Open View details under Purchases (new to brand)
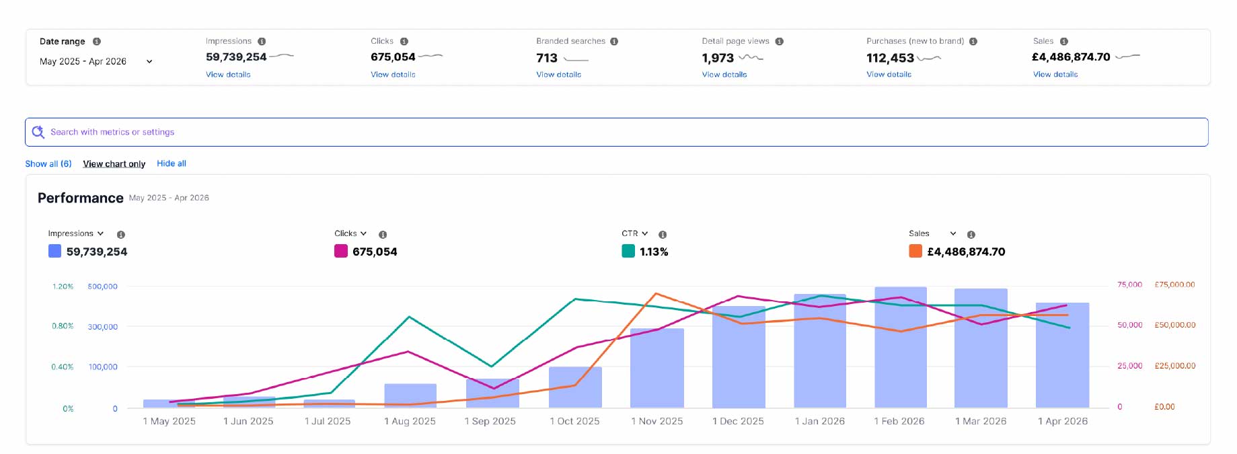This screenshot has height=454, width=1237. (889, 75)
